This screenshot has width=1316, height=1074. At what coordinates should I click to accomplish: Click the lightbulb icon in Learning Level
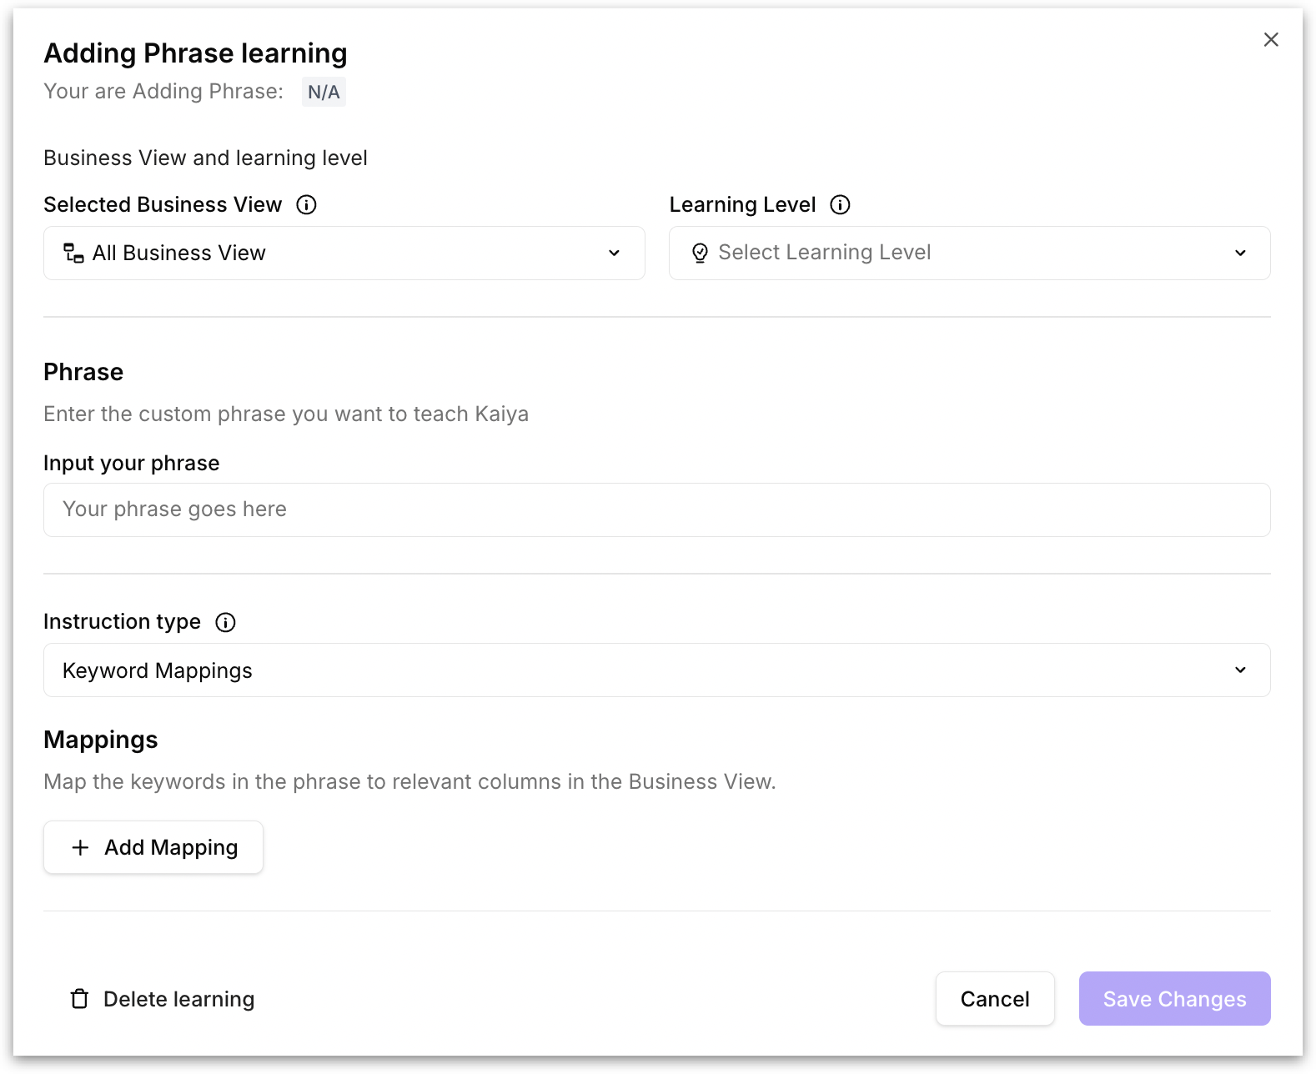click(x=700, y=253)
